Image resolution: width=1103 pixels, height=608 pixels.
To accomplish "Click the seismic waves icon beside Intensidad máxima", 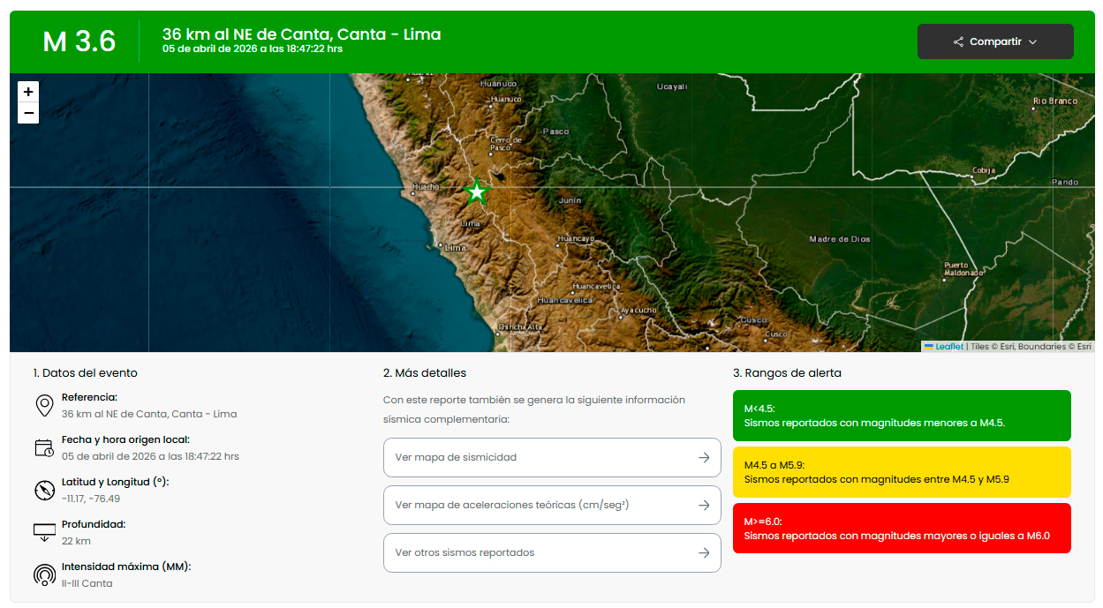I will (x=44, y=574).
